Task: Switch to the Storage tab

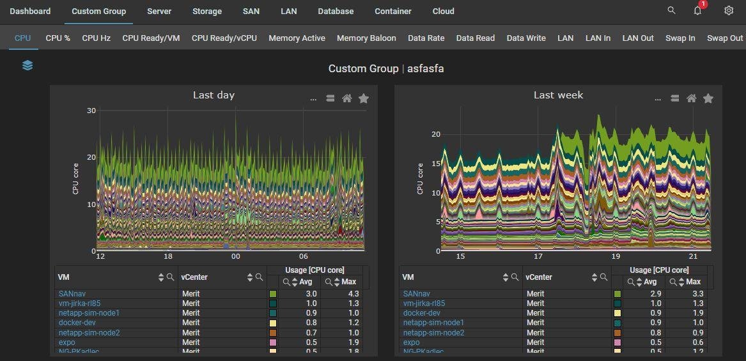Action: click(207, 11)
